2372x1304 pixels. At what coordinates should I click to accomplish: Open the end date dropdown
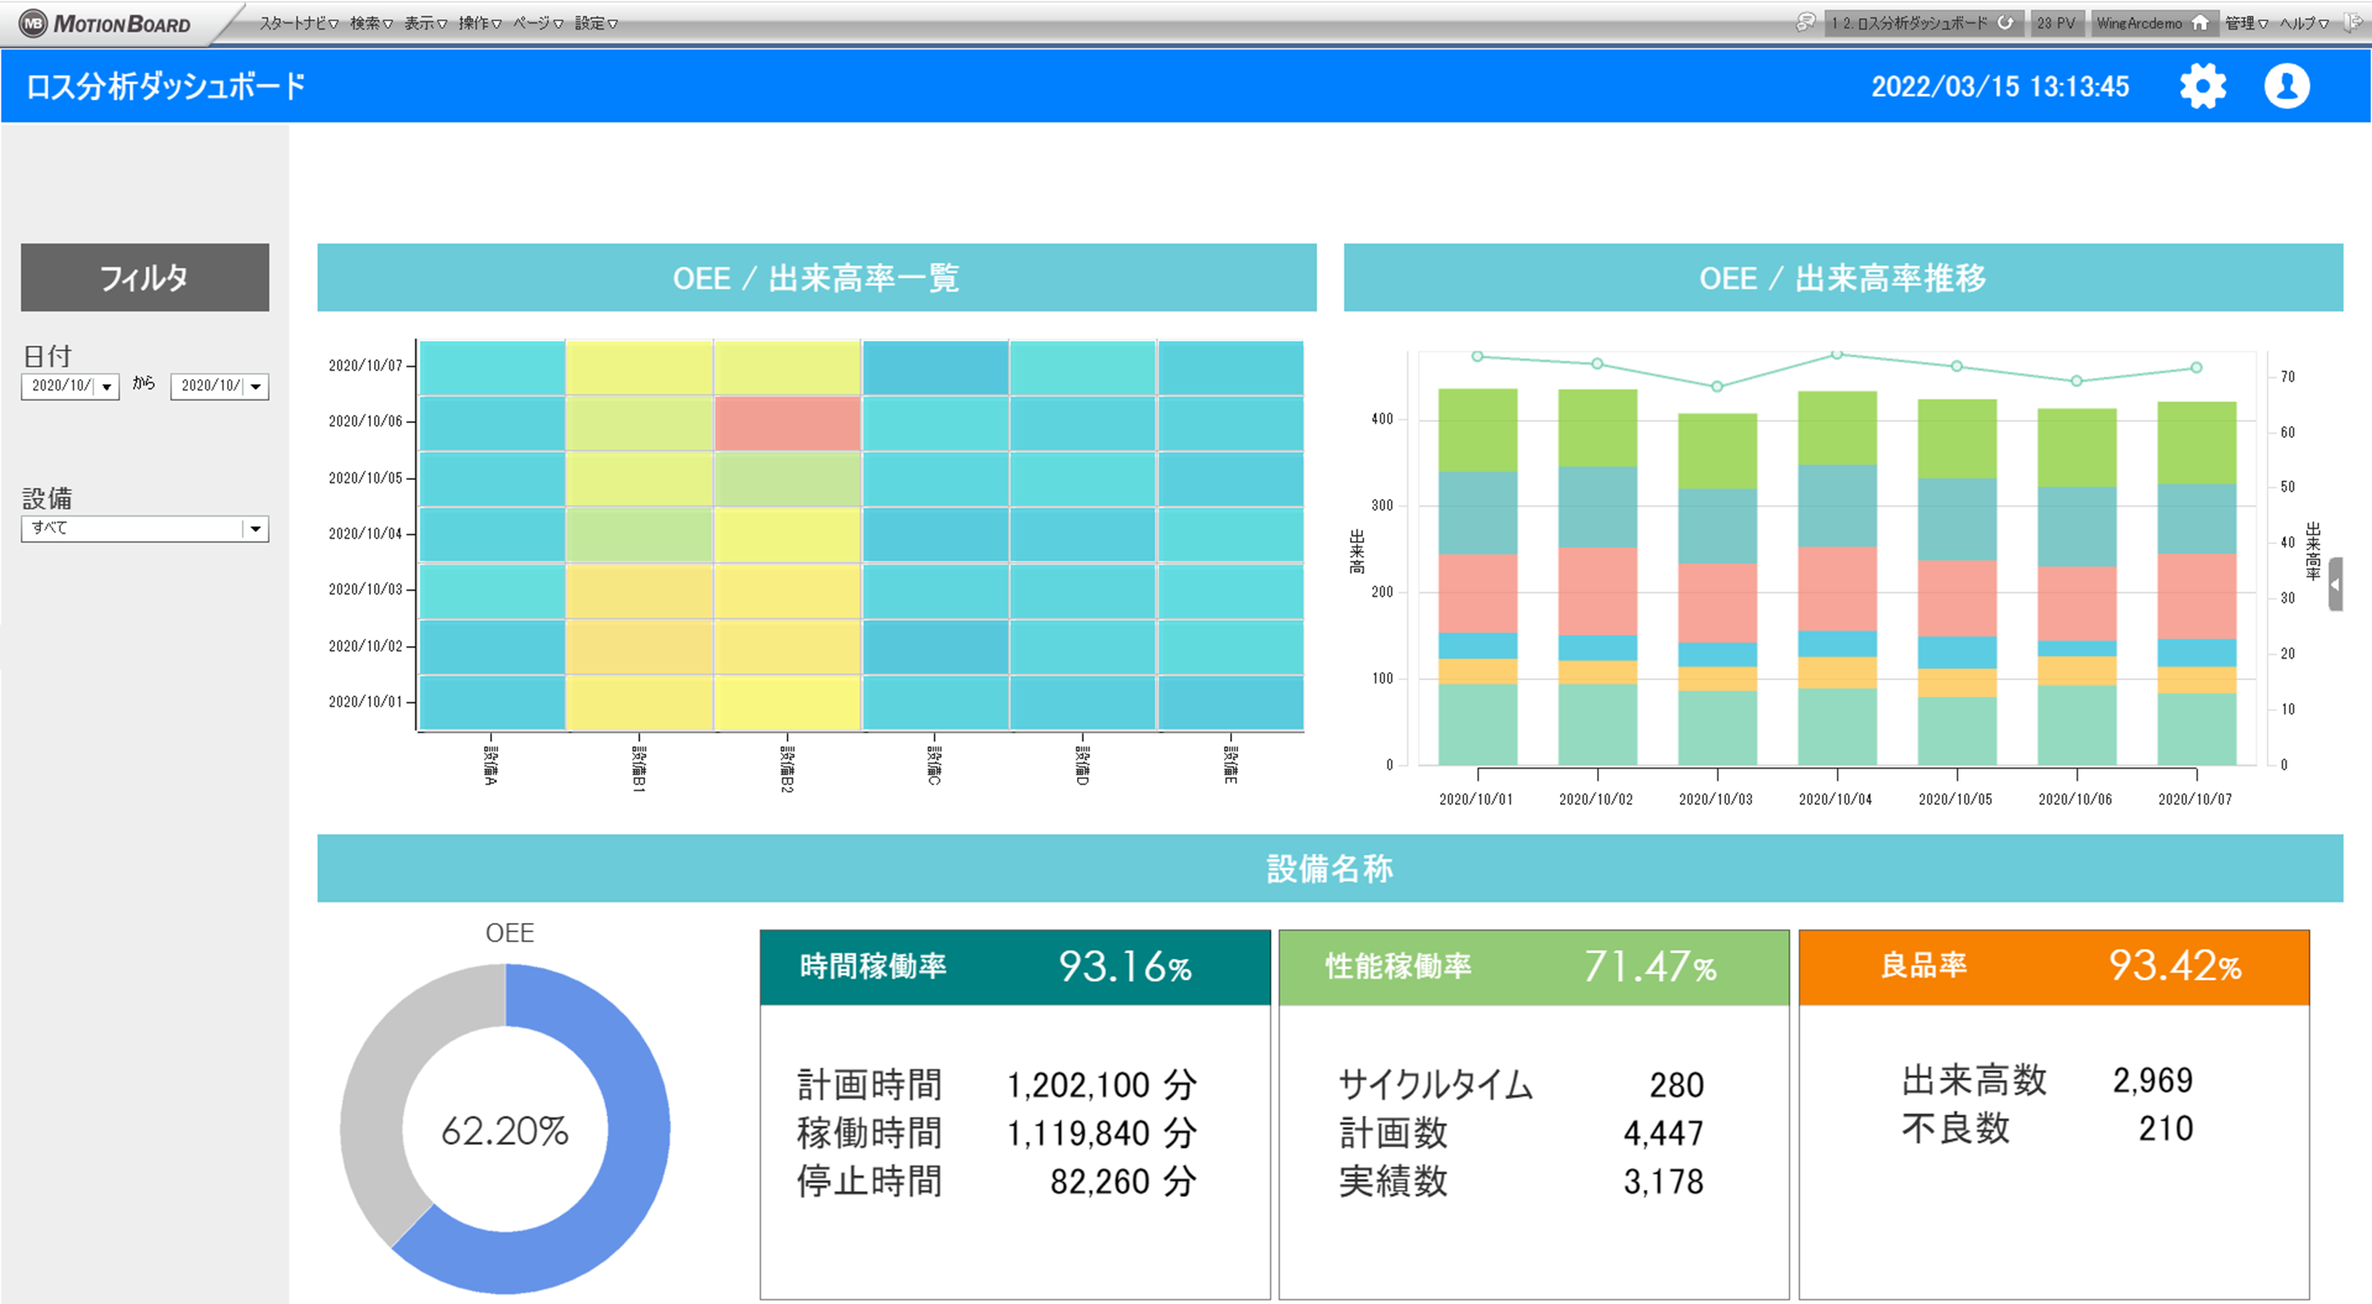(256, 387)
